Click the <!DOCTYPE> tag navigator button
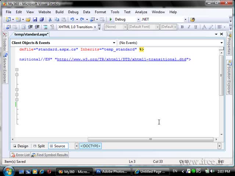The width and height of the screenshot is (235, 176). pos(90,146)
